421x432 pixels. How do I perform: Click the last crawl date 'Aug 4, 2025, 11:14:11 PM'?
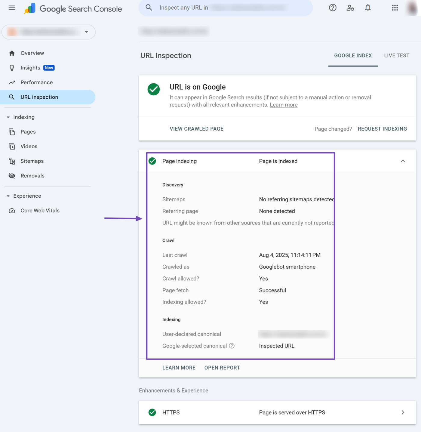(290, 255)
